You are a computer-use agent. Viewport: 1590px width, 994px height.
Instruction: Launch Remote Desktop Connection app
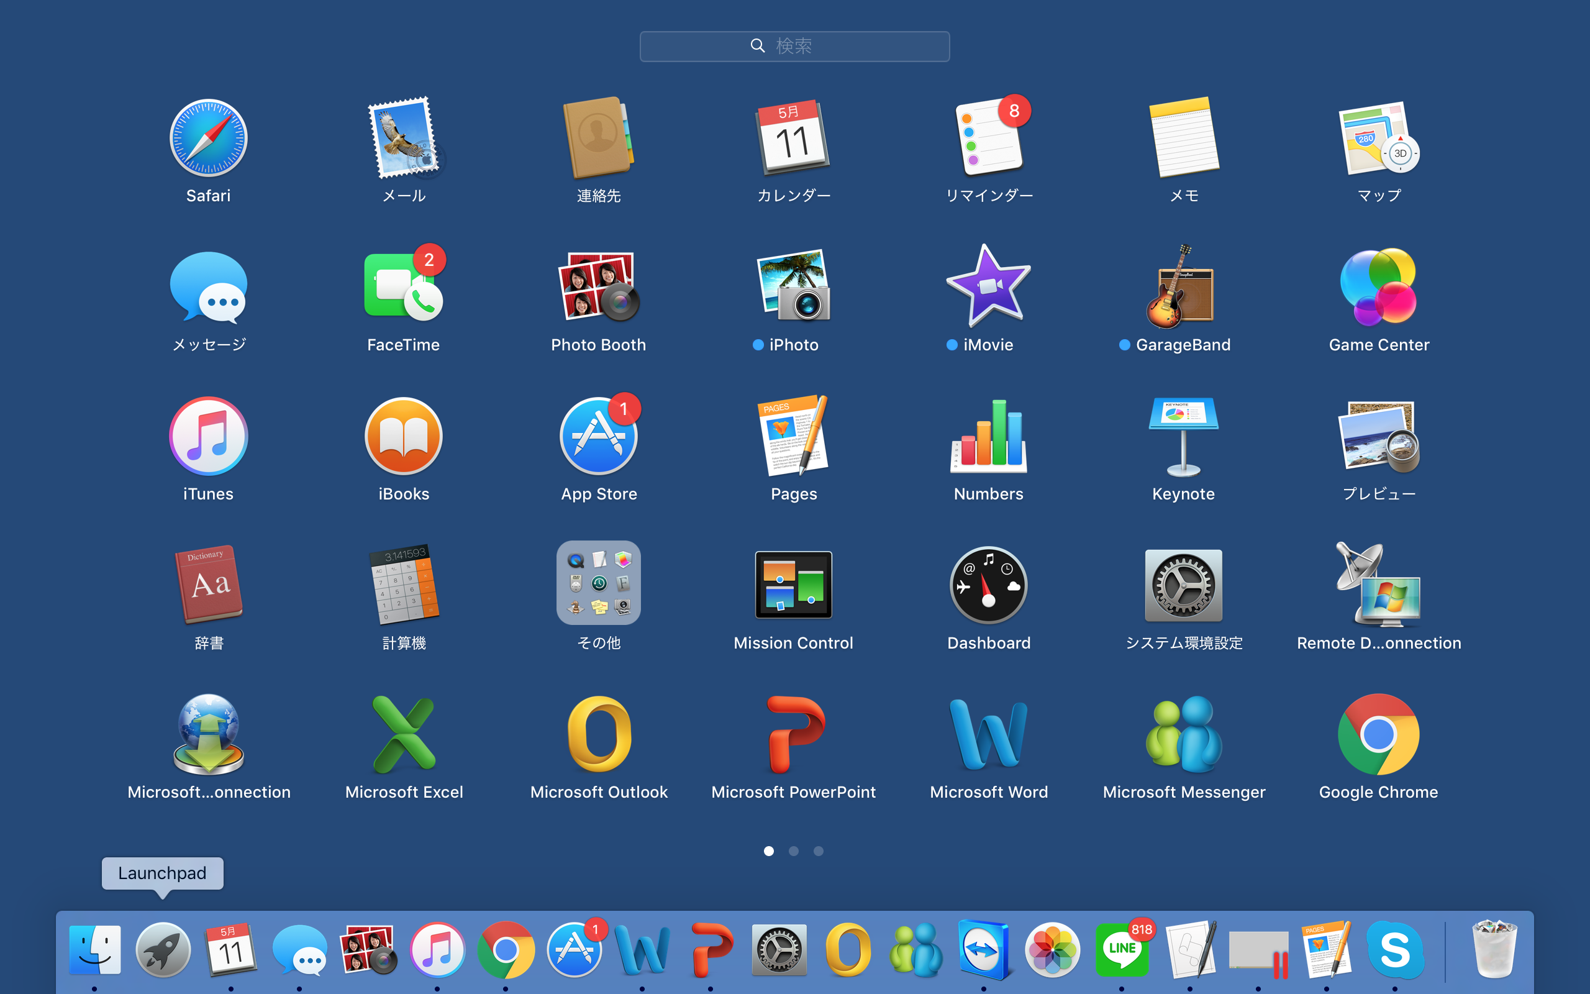coord(1379,585)
